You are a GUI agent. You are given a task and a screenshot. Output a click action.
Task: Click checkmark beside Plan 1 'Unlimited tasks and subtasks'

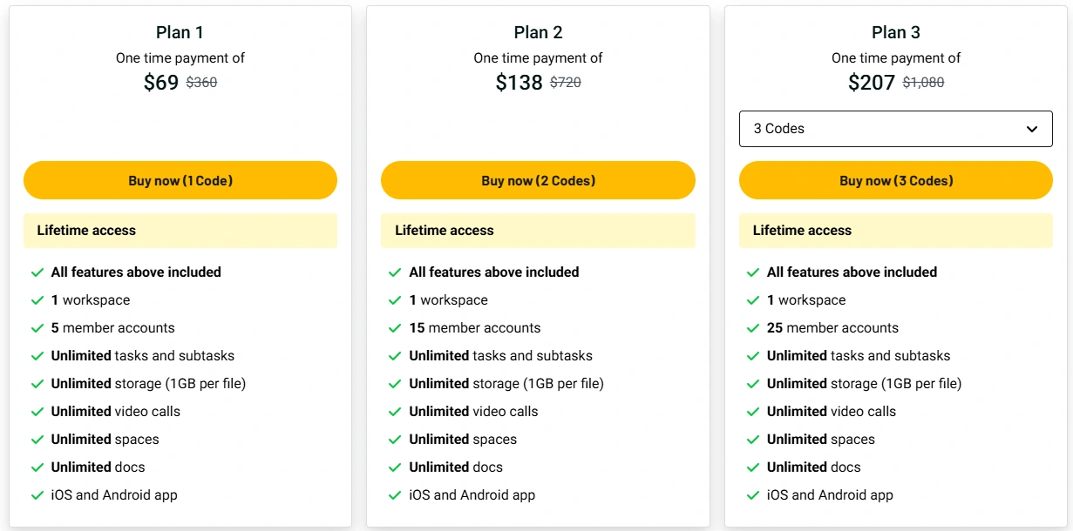37,356
